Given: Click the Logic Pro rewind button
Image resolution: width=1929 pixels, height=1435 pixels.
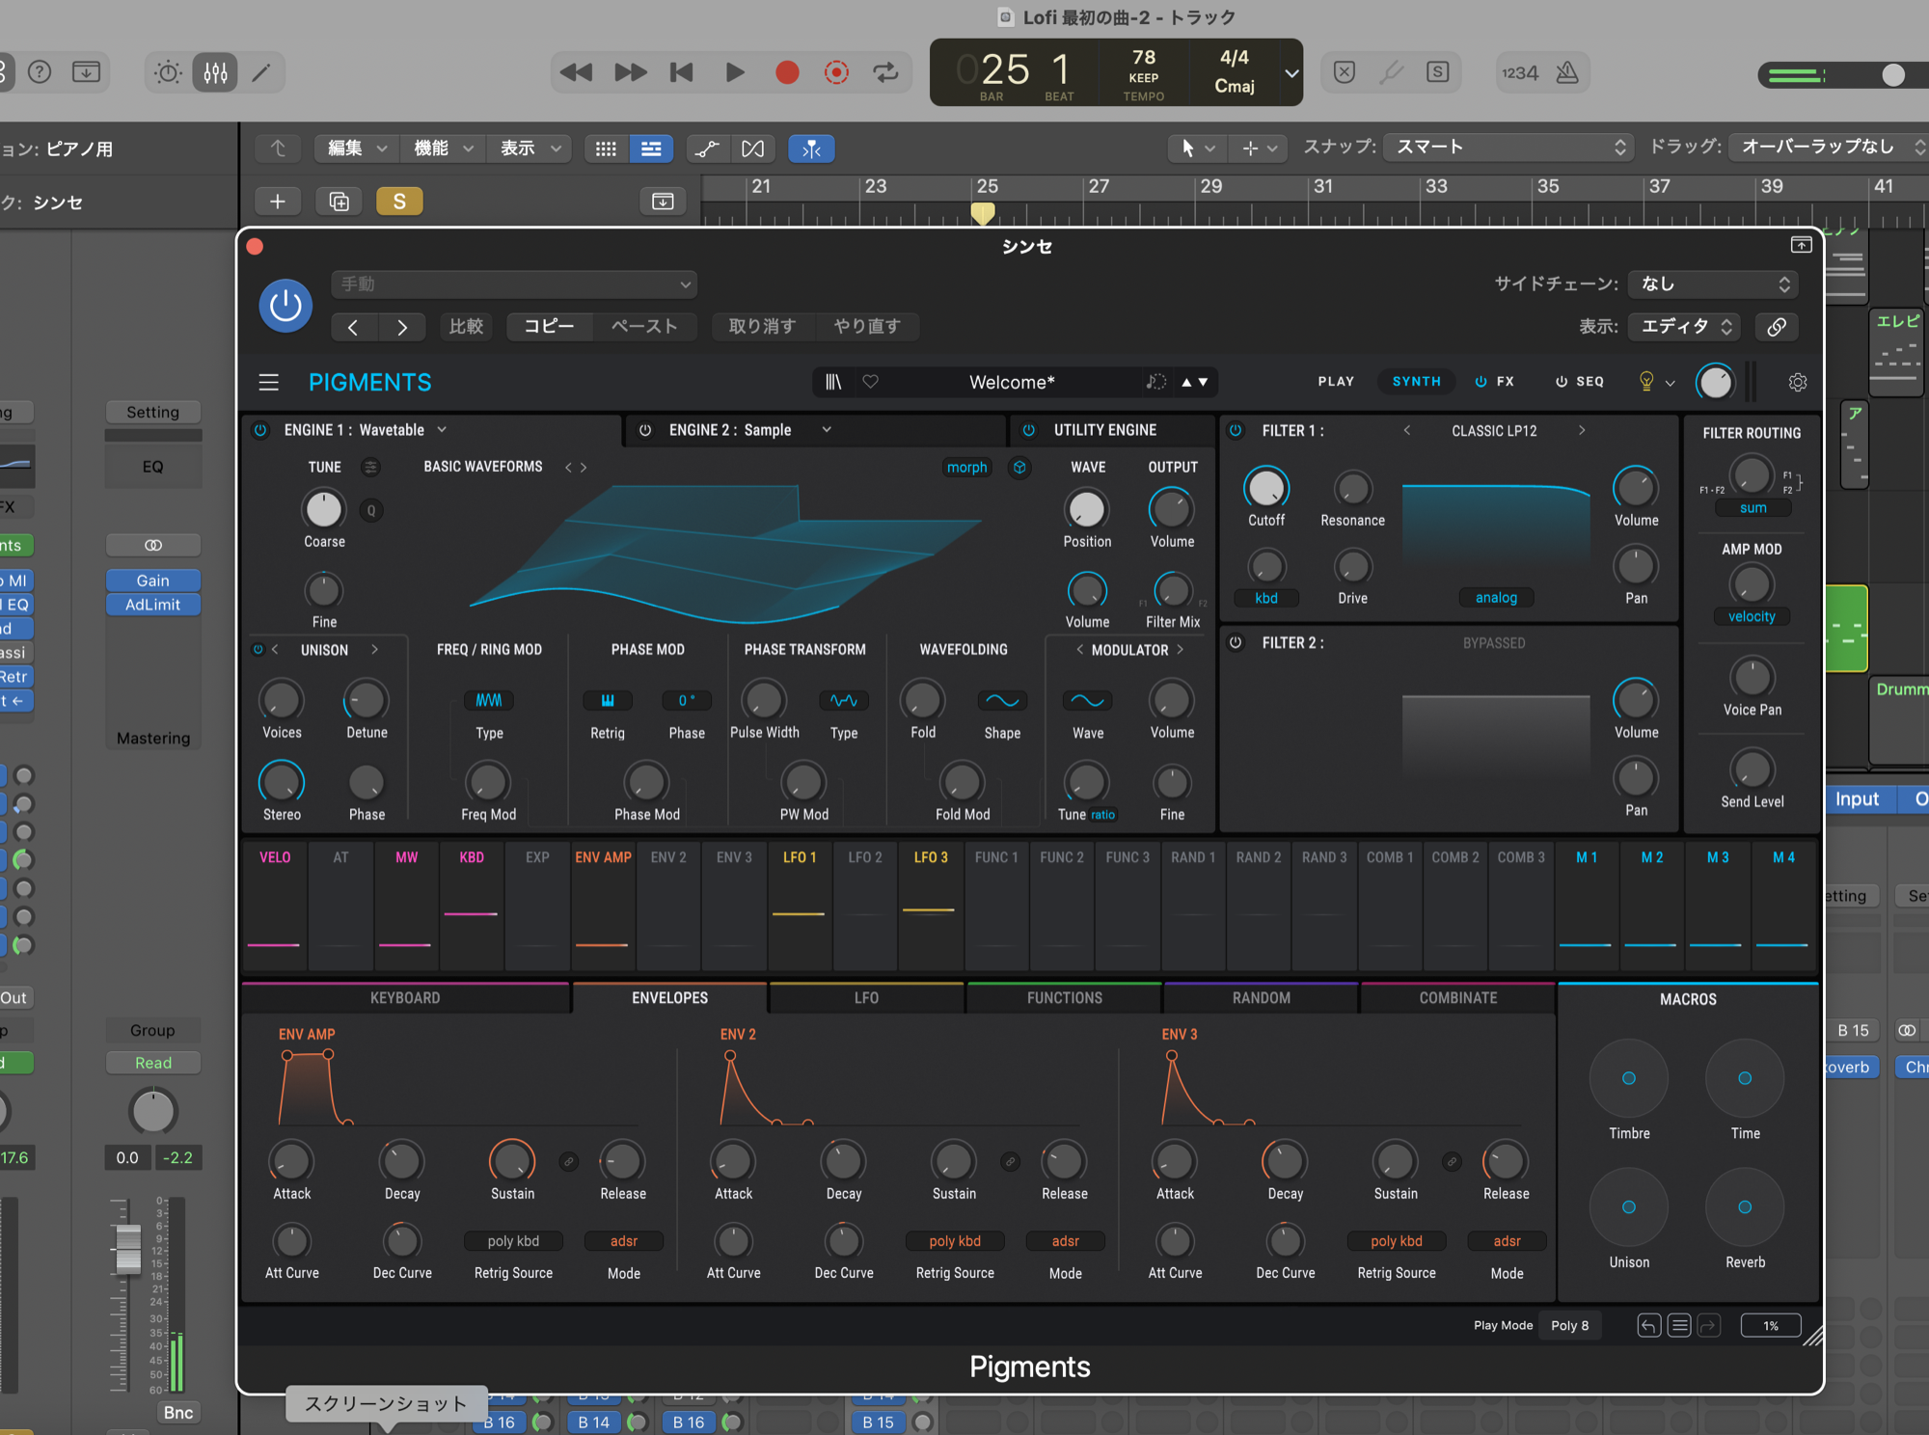Looking at the screenshot, I should pyautogui.click(x=576, y=72).
